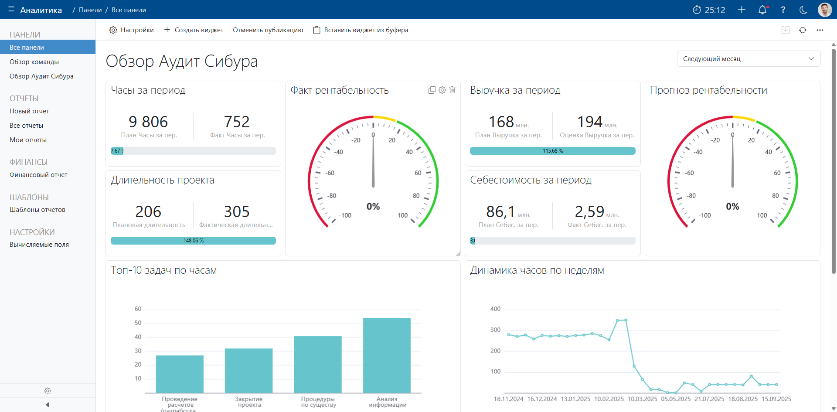This screenshot has height=412, width=837.
Task: Click the help question mark icon
Action: click(x=783, y=10)
